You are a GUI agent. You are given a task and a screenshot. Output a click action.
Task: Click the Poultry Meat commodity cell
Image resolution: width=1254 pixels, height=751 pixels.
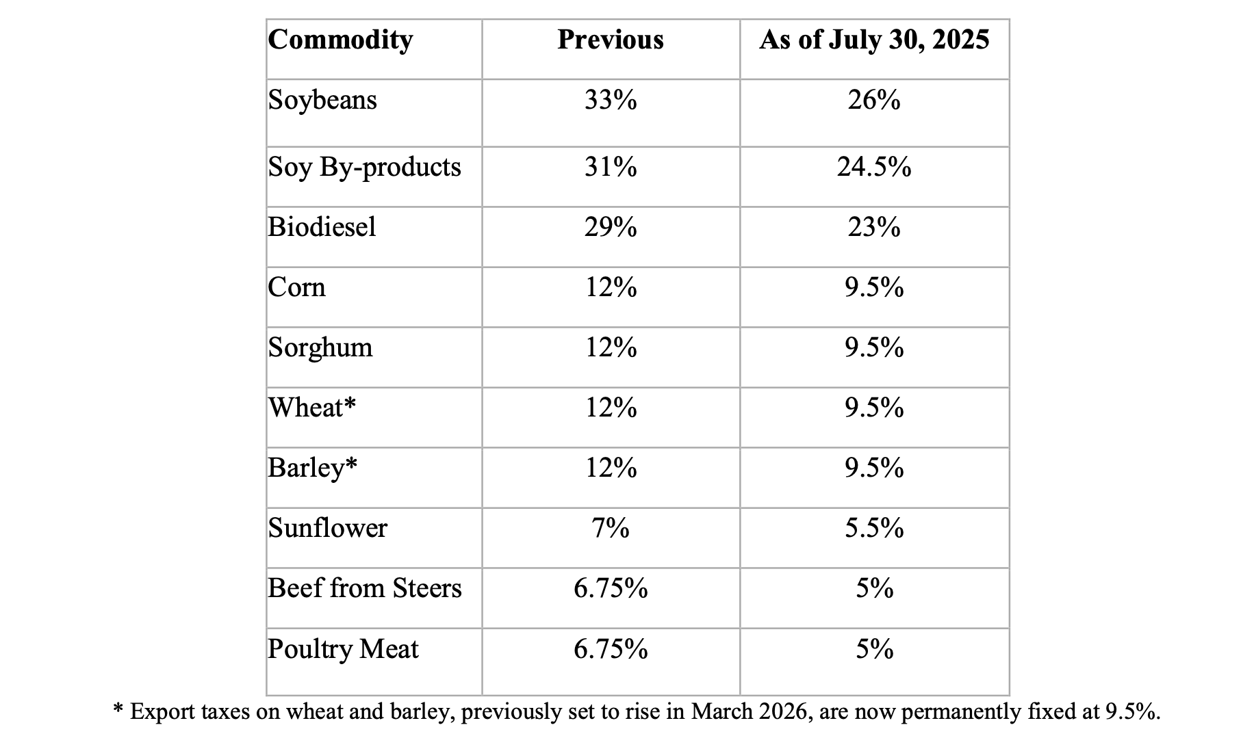click(x=343, y=649)
